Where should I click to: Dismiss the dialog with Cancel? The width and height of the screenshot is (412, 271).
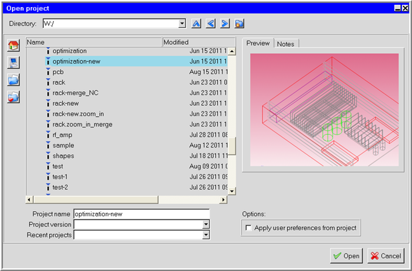386,256
